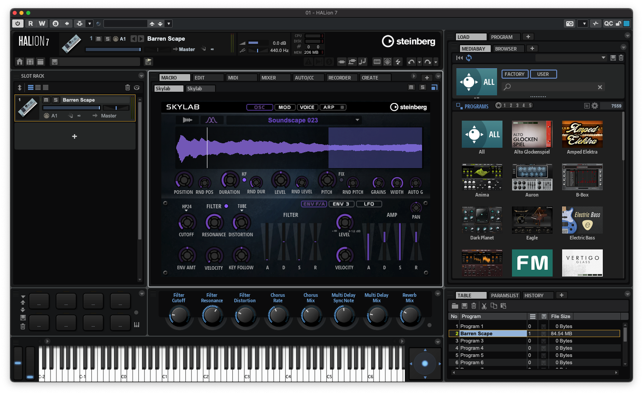Toggle the eye visibility icon in Slot Rack

pyautogui.click(x=136, y=88)
